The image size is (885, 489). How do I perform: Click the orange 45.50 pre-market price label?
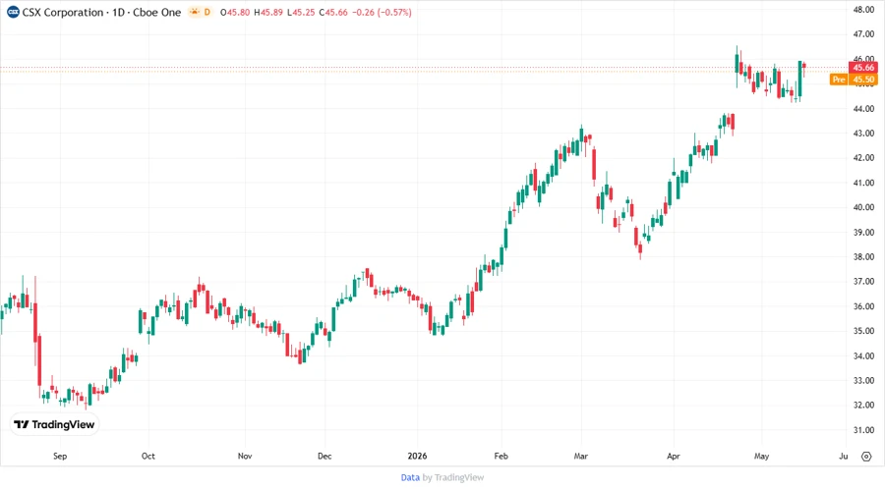pyautogui.click(x=863, y=80)
